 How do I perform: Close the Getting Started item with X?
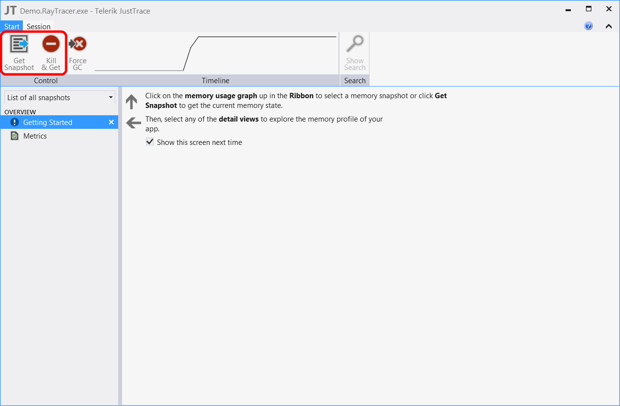pyautogui.click(x=111, y=122)
